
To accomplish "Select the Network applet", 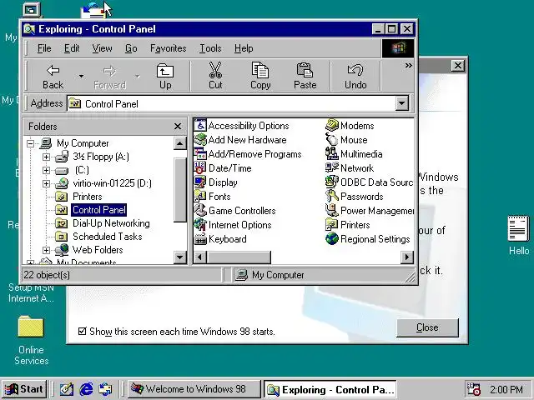I will click(350, 168).
